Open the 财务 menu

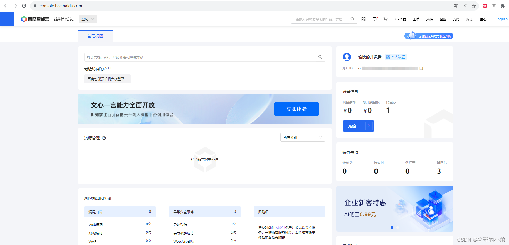point(470,19)
